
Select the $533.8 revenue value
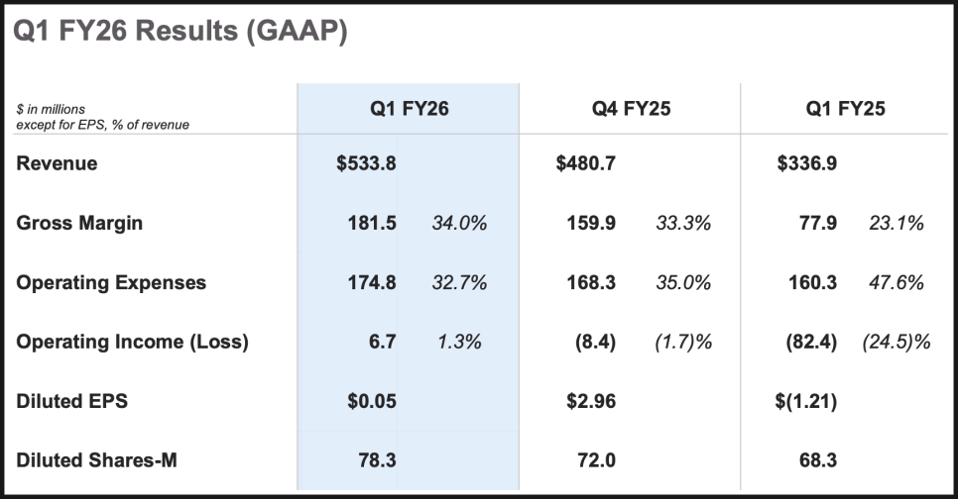(x=367, y=163)
